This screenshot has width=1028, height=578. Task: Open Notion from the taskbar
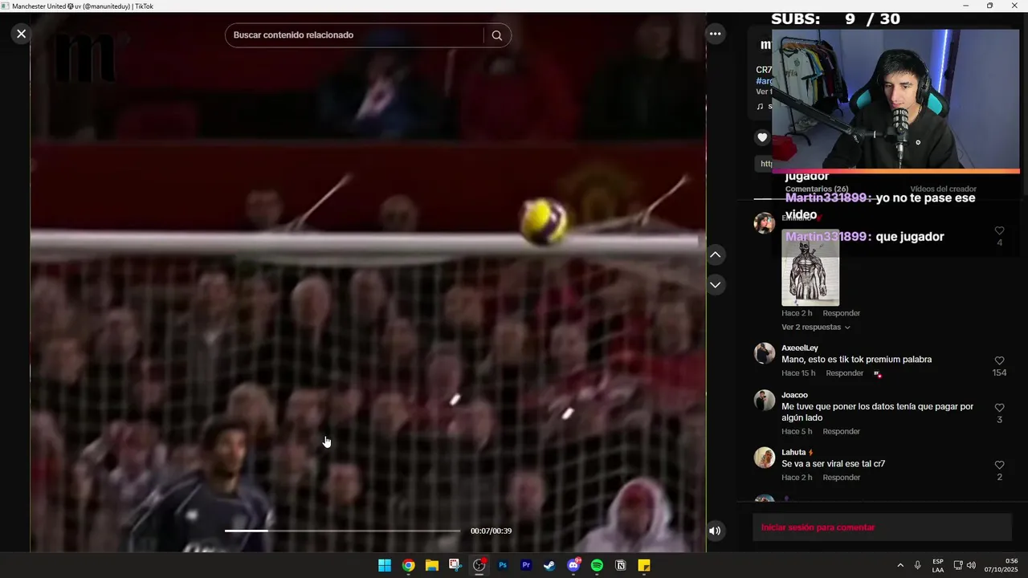[x=620, y=565]
